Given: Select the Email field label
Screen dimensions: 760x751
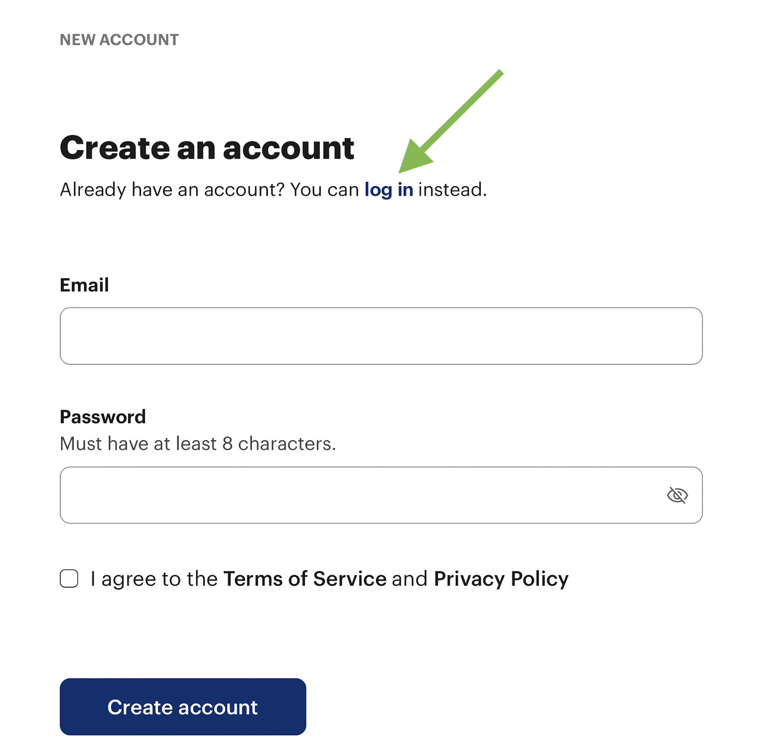Looking at the screenshot, I should (x=85, y=285).
